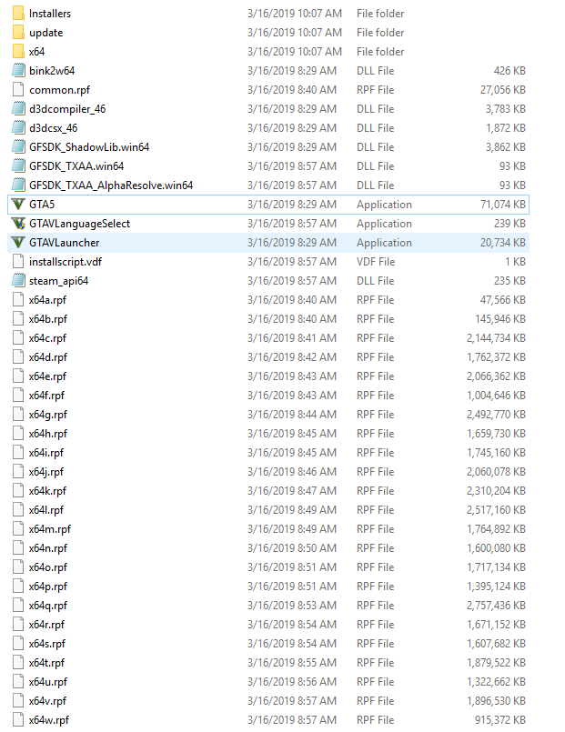Click the x64e.rpf file icon
The width and height of the screenshot is (565, 732).
18,376
